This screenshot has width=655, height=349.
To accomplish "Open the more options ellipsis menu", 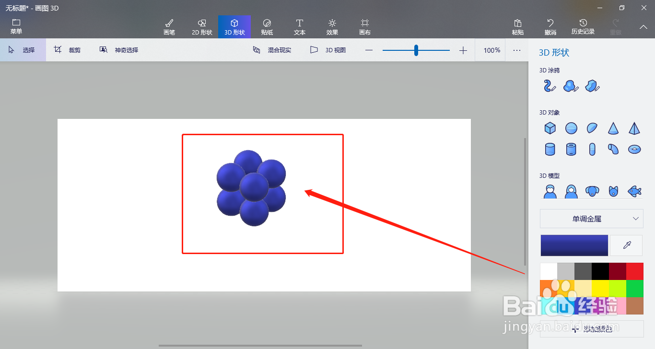I will 516,50.
